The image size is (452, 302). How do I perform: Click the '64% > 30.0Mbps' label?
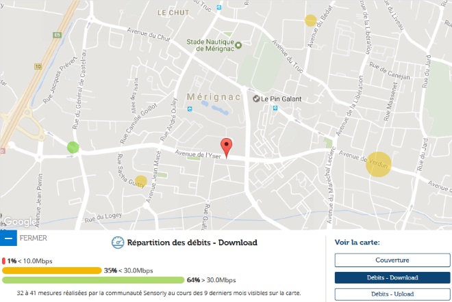click(212, 280)
